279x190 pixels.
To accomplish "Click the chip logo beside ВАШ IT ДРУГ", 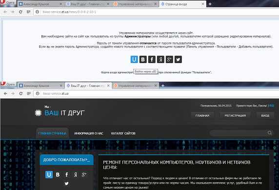I will (38, 113).
